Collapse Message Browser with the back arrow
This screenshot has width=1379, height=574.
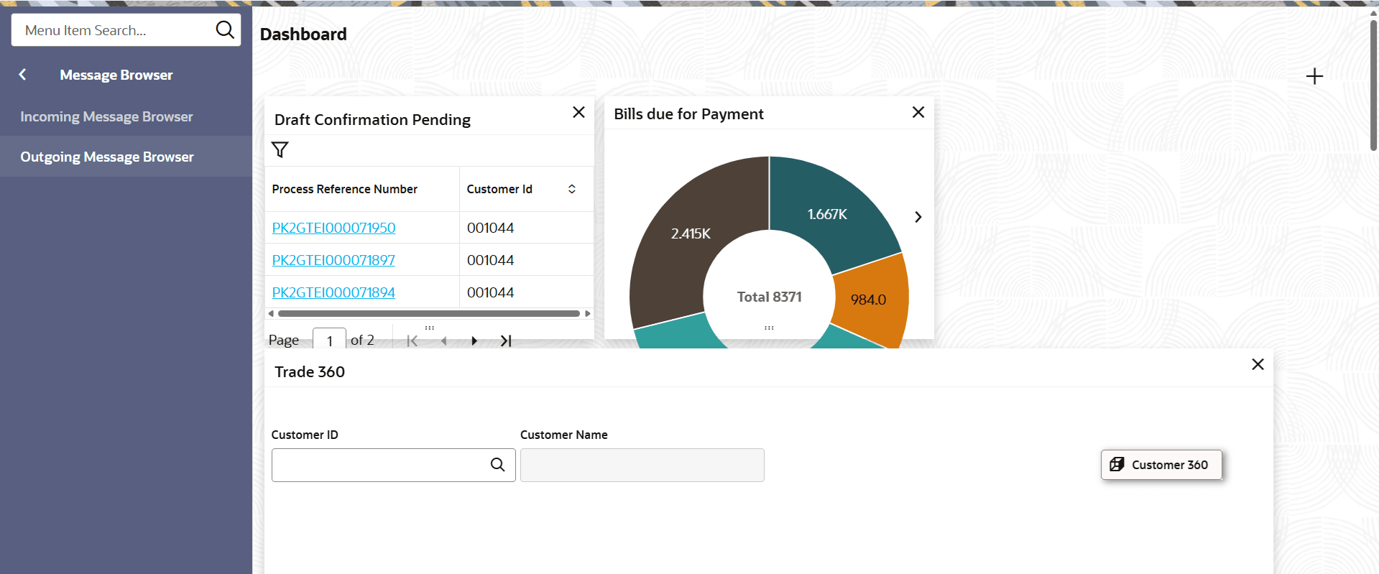[22, 75]
